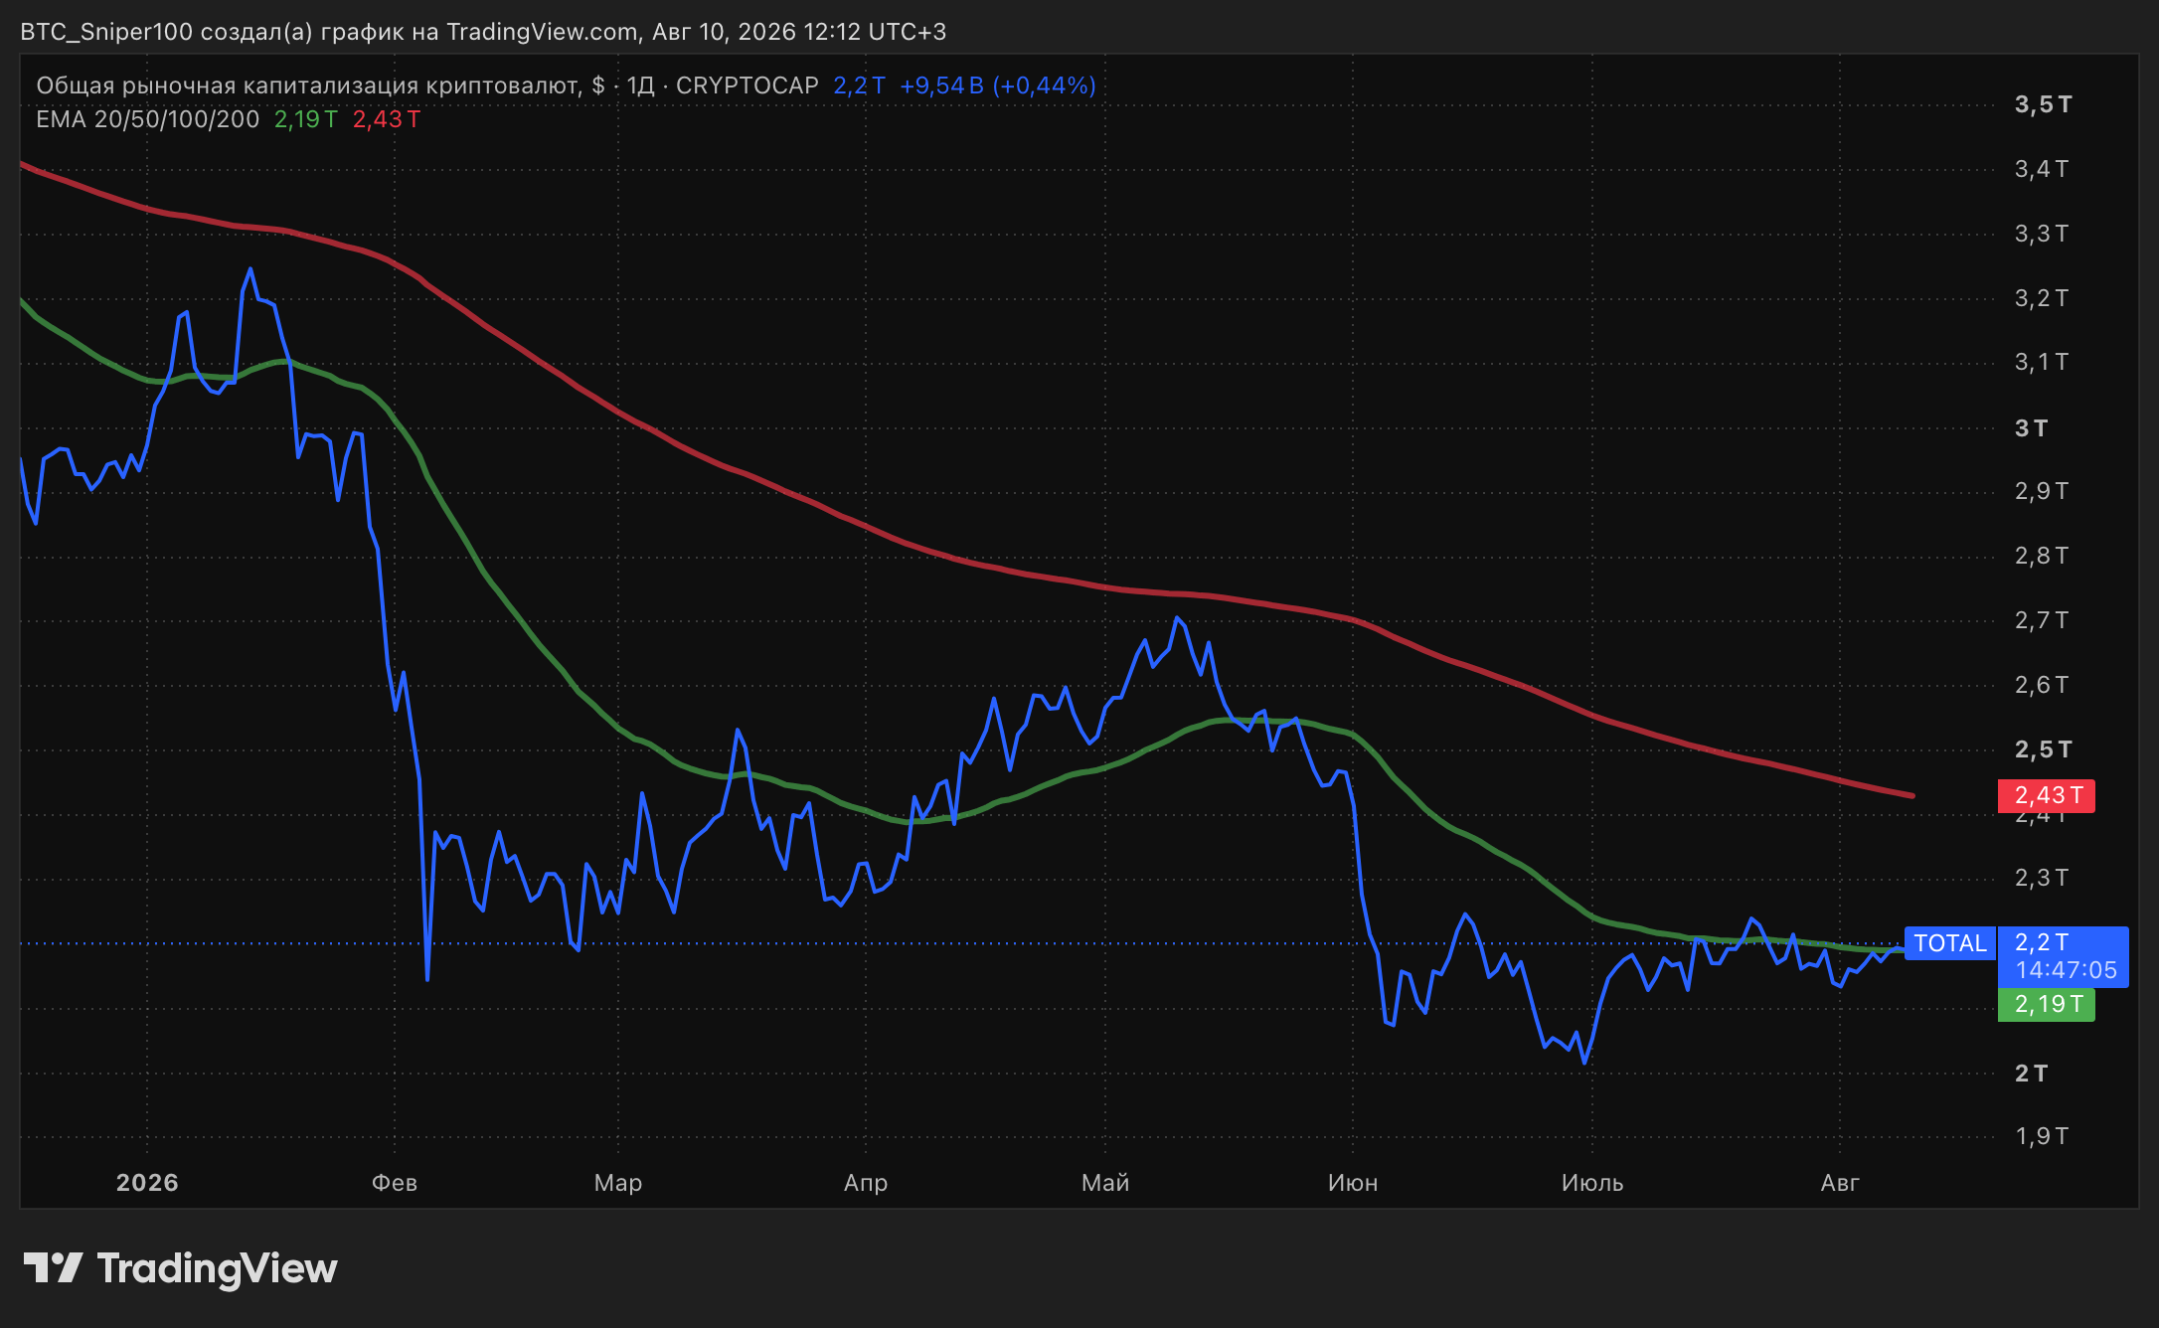
Task: Click the Июль label on time axis
Action: (1592, 1183)
